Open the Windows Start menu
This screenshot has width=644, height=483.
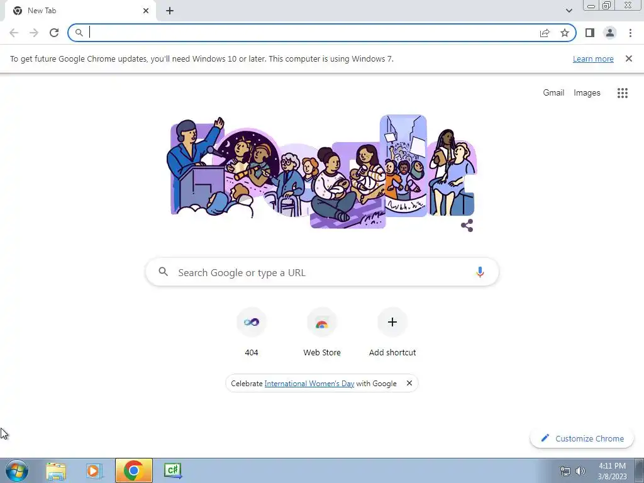(16, 470)
